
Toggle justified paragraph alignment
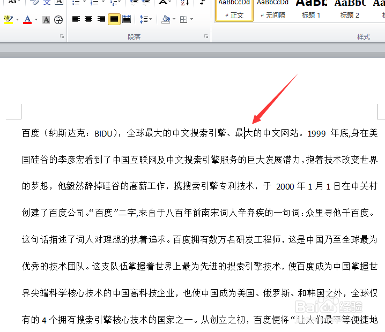(114, 19)
